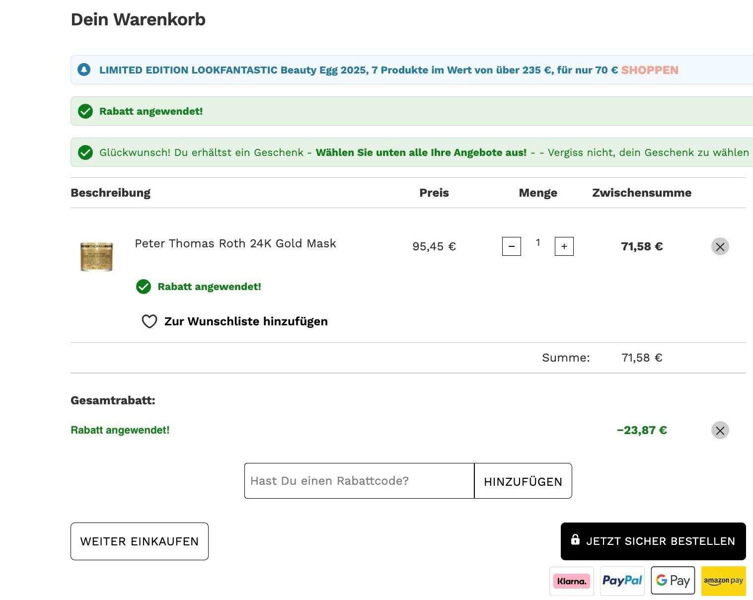Remove the applied discount of −23,87 €
This screenshot has width=753, height=600.
[x=720, y=430]
